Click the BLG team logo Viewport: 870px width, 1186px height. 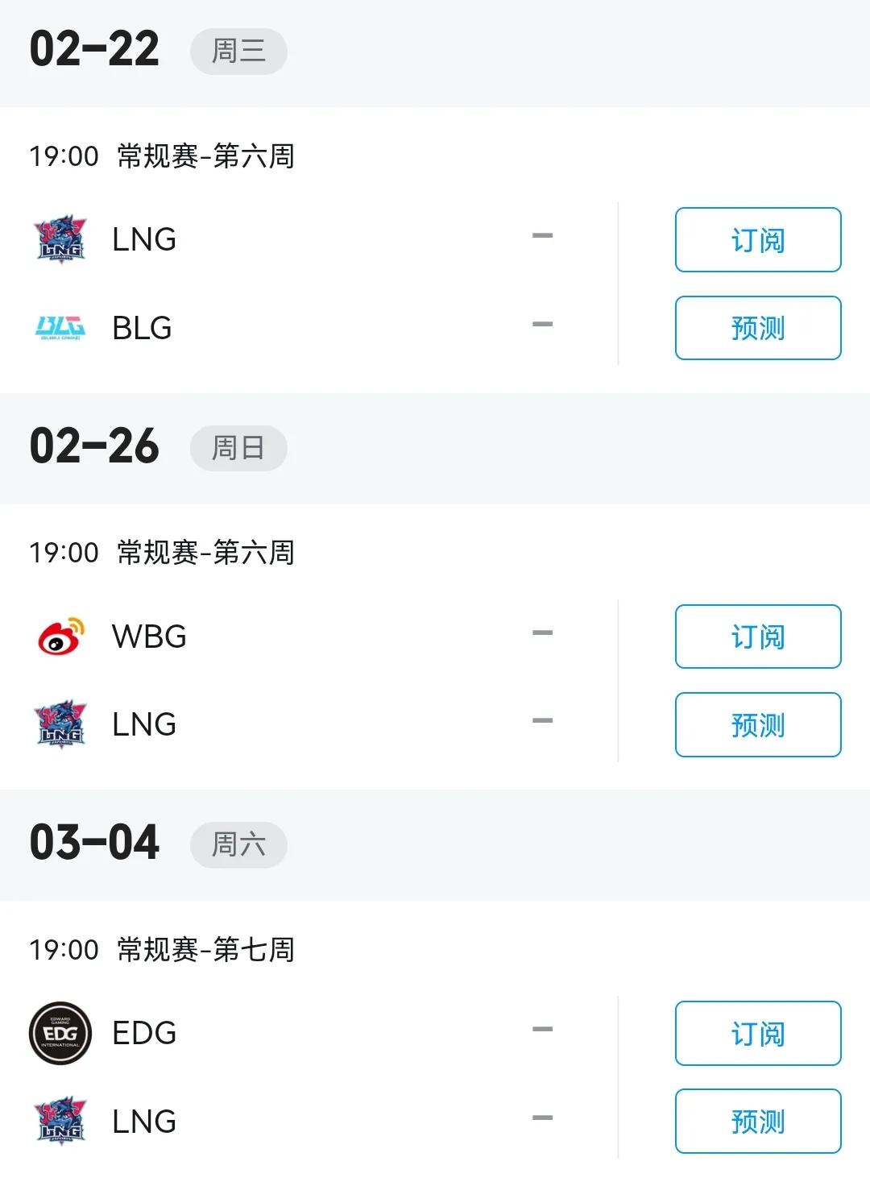click(x=60, y=327)
